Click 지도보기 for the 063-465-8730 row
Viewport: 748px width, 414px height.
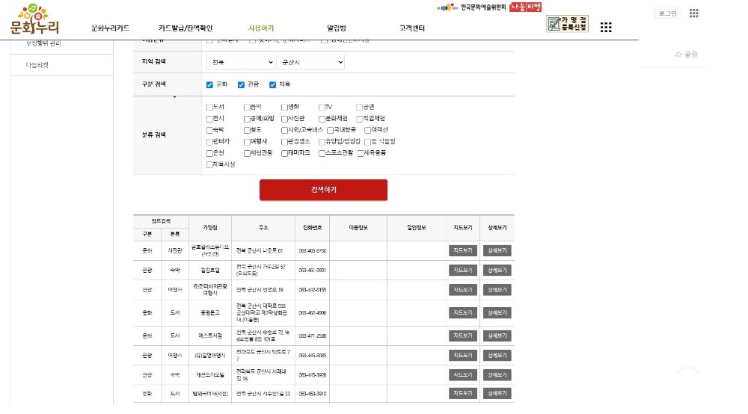click(x=463, y=250)
